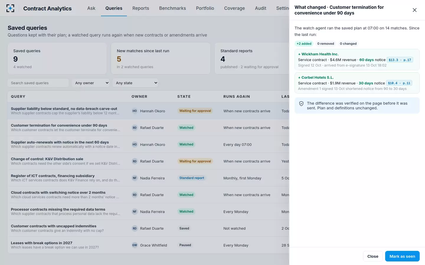Click the NF avatar on Register of ICT contracts row
This screenshot has width=425, height=265.
point(135,178)
